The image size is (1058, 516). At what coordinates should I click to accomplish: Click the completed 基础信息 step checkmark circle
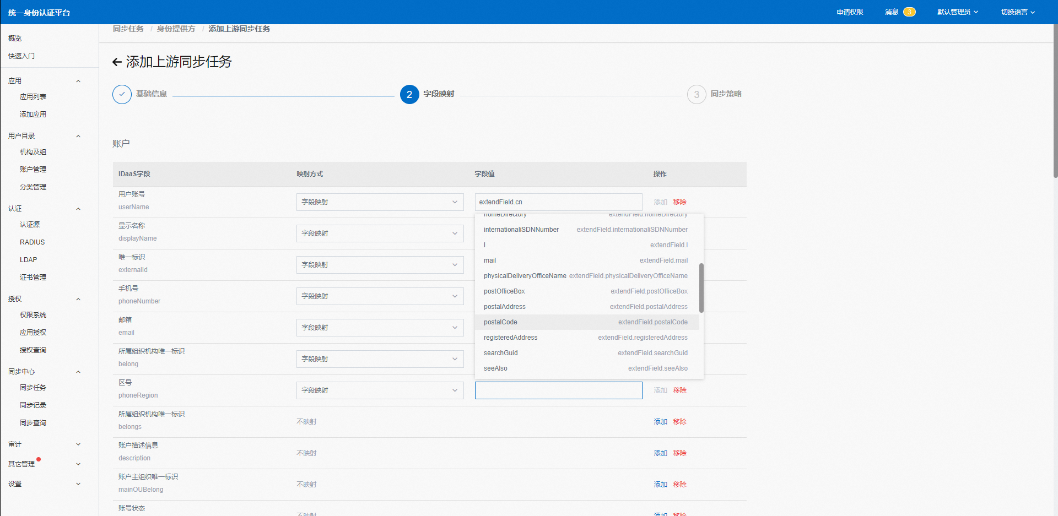click(x=122, y=95)
